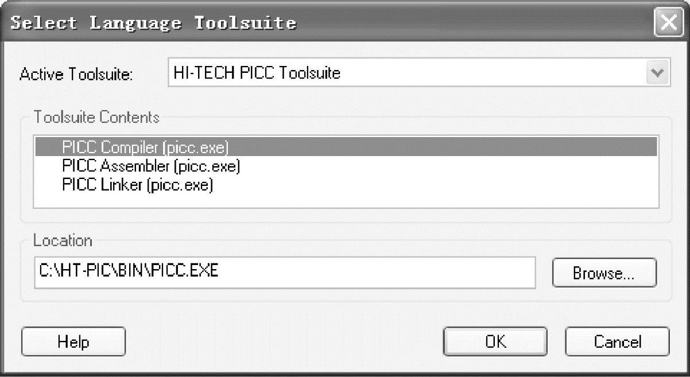Screen dimensions: 690x377
Task: Confirm with the OK button
Action: pos(495,342)
